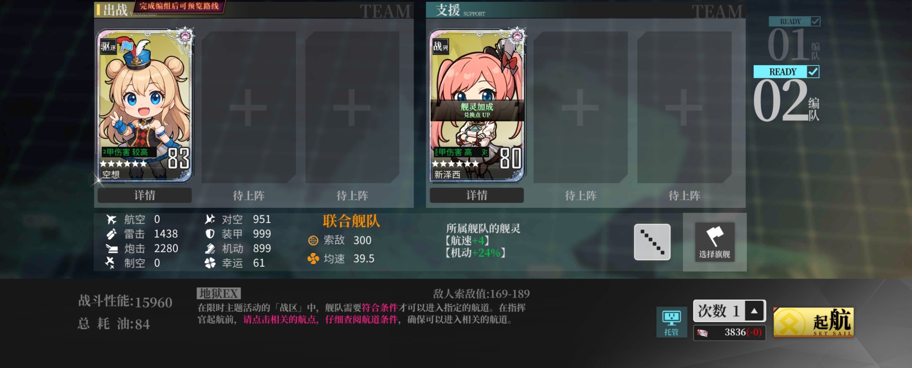Toggle the READY checkbox for fleet 01
Image resolution: width=912 pixels, height=368 pixels.
click(x=815, y=21)
